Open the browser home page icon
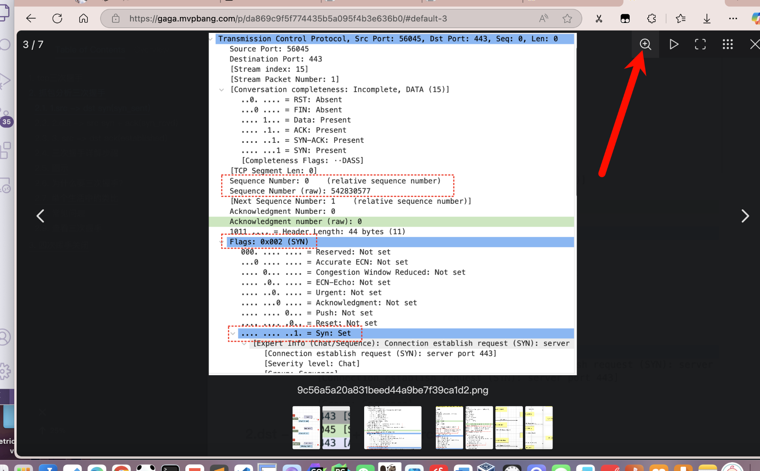The width and height of the screenshot is (760, 471). [83, 19]
